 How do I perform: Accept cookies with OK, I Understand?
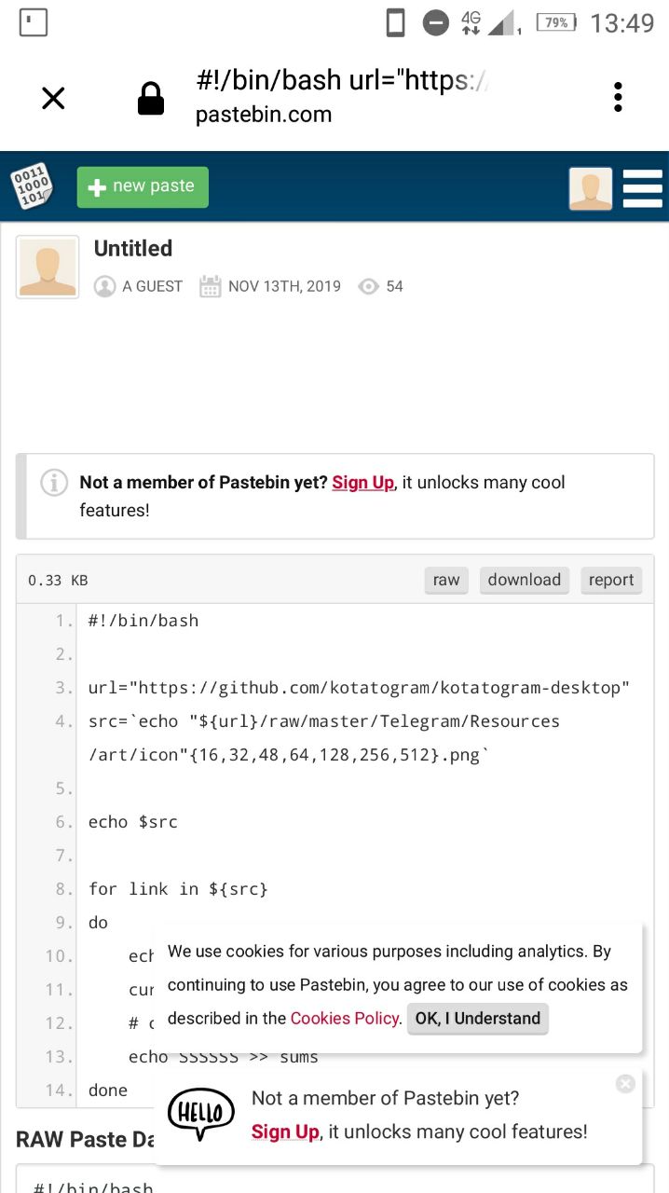477,1019
